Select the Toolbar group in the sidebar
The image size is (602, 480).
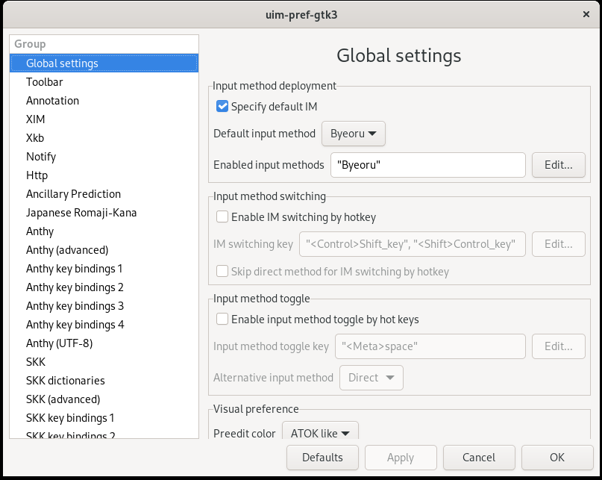click(46, 82)
